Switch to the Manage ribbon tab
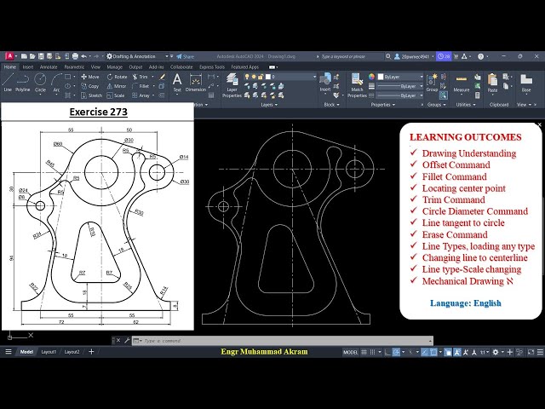 coord(114,66)
